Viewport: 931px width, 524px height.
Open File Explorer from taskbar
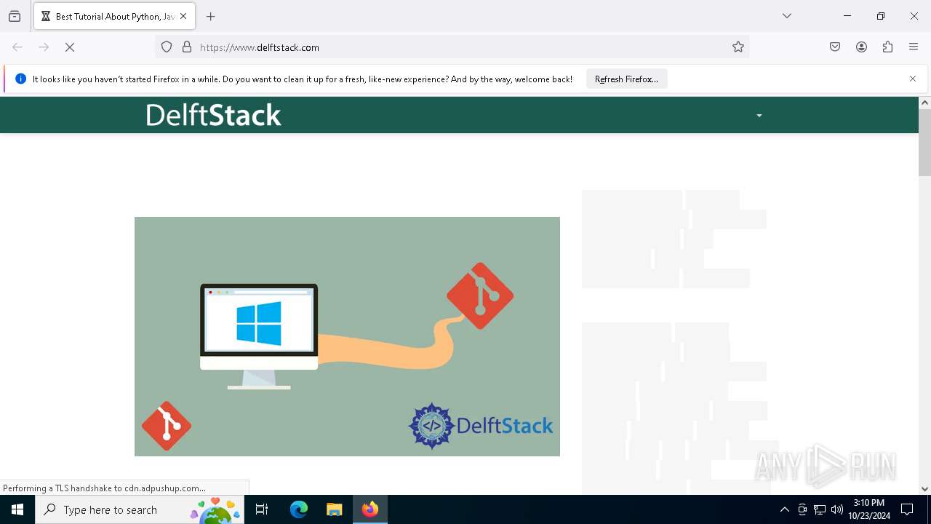click(x=334, y=509)
